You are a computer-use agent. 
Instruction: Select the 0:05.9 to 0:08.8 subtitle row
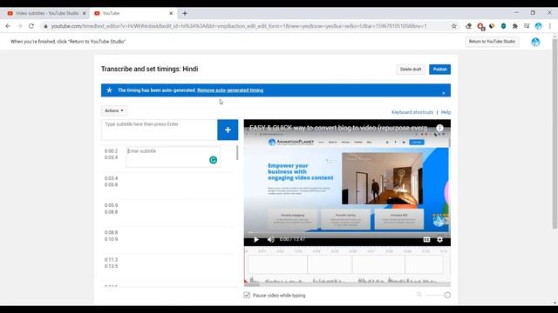point(167,213)
